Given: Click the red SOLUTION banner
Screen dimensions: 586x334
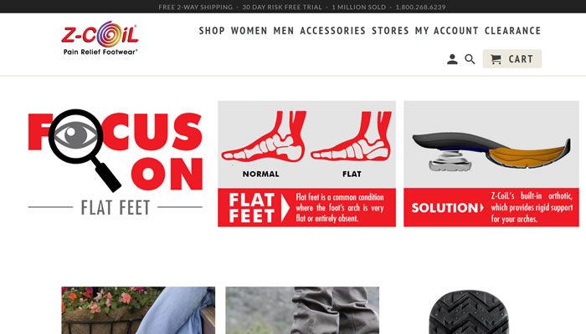Looking at the screenshot, I should [x=491, y=207].
